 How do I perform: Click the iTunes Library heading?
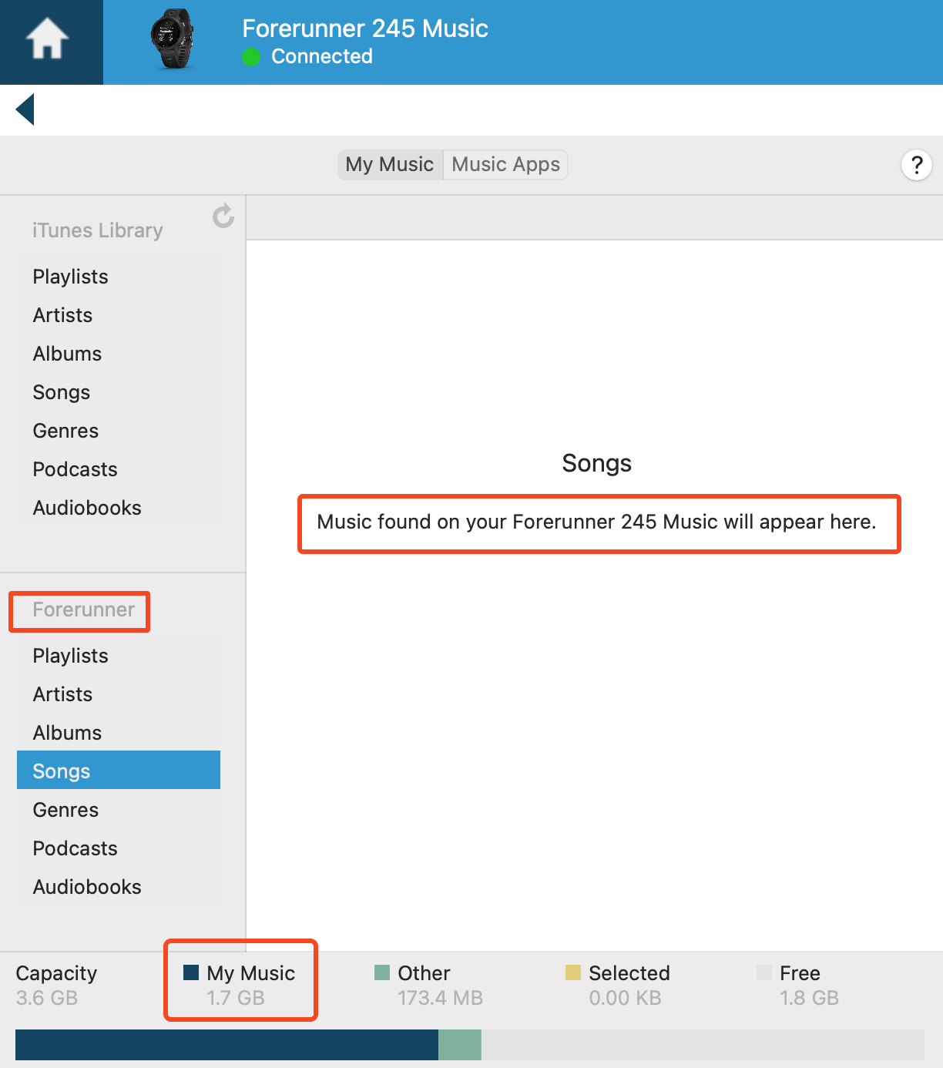[98, 230]
